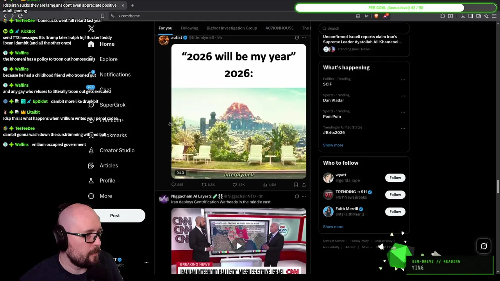Open the #Brits2026 trending topic
Image resolution: width=500 pixels, height=281 pixels.
pos(334,133)
